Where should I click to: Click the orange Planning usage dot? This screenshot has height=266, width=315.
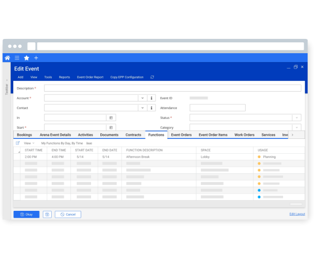(x=259, y=157)
